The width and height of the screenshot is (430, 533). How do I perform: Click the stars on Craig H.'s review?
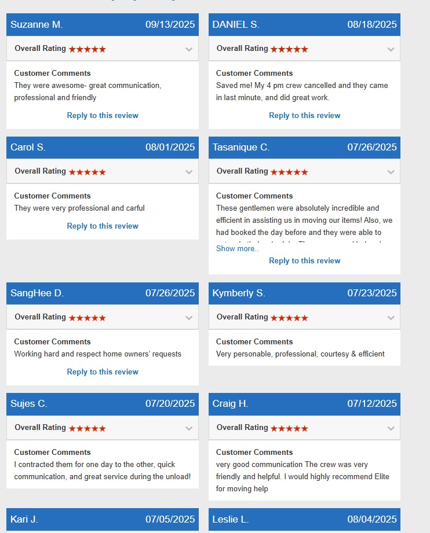pyautogui.click(x=289, y=428)
